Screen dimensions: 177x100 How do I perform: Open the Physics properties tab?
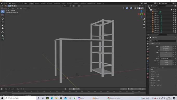point(148,66)
